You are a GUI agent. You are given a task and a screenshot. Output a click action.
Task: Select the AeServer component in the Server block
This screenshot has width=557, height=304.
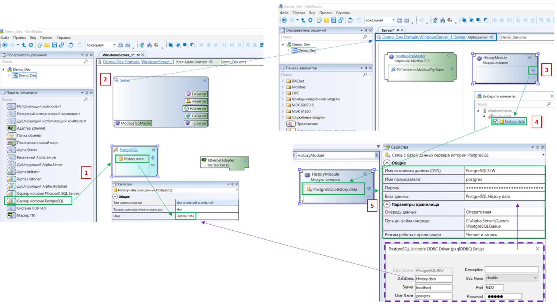tap(196, 101)
